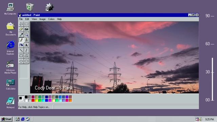Viewport: 217px width, 122px height.
Task: Select the Curve tool
Action: click(26, 50)
